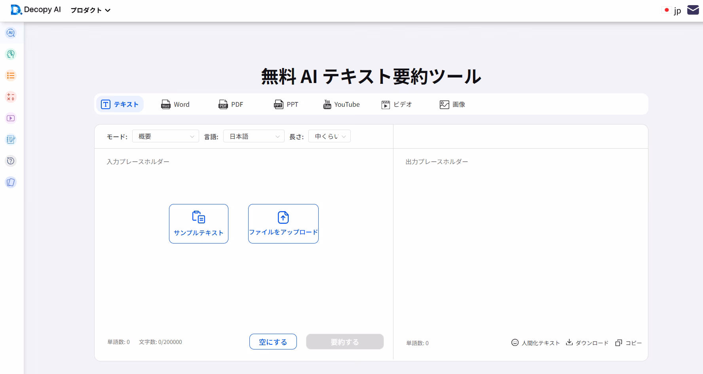Click the flashcards icon at sidebar bottom
703x374 pixels.
tap(11, 182)
